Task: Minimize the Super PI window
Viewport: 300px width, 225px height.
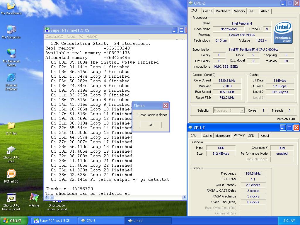Action: [175, 30]
